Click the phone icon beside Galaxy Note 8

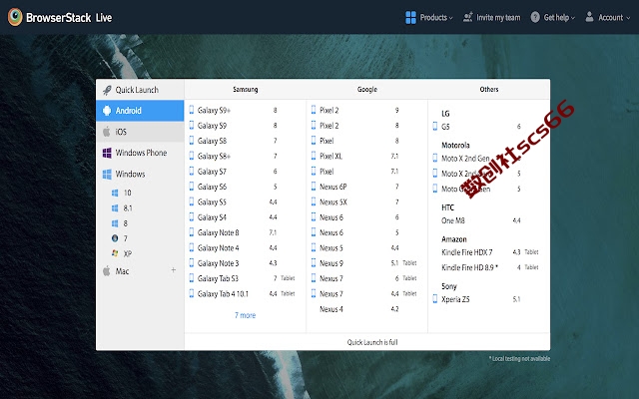pyautogui.click(x=191, y=232)
